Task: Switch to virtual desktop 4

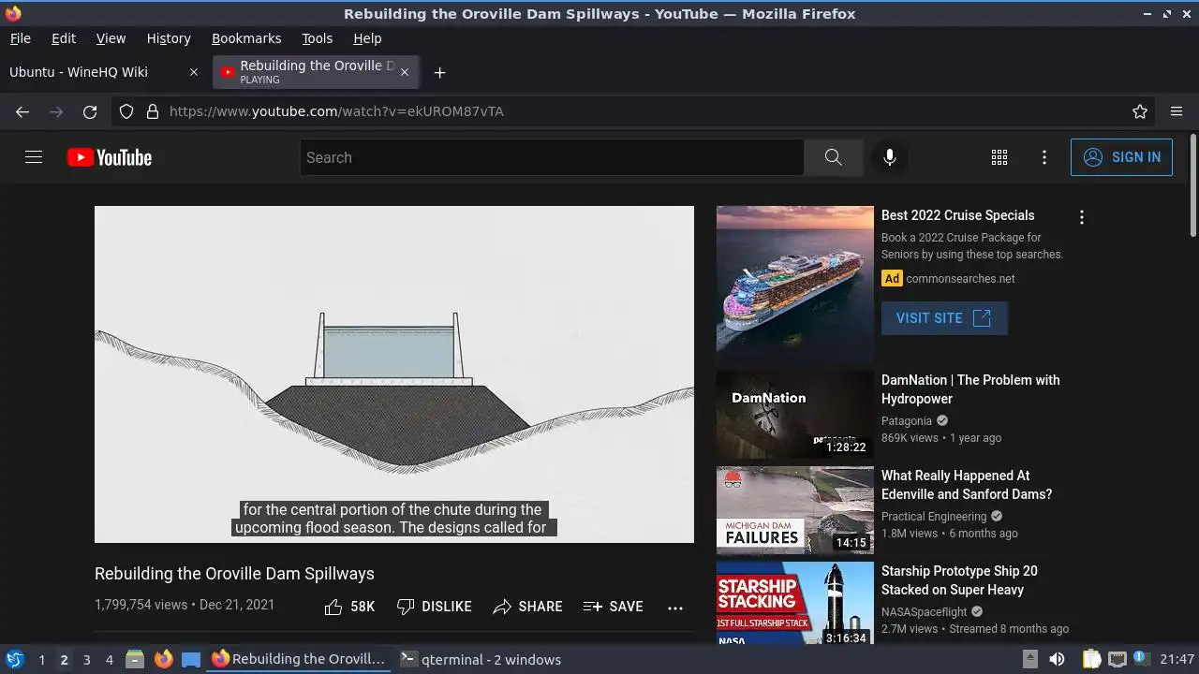Action: point(109,659)
